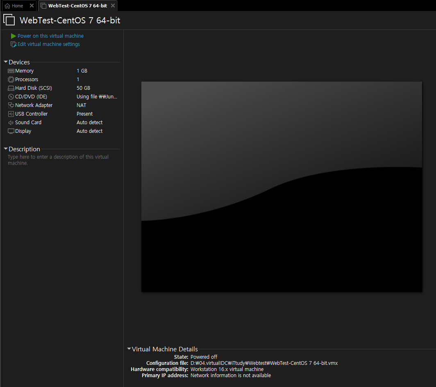Click the green Power on play icon

[14, 36]
